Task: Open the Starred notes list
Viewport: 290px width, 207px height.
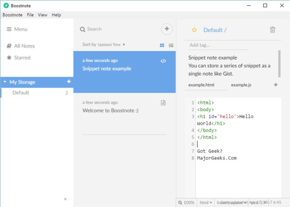Action: (x=22, y=58)
